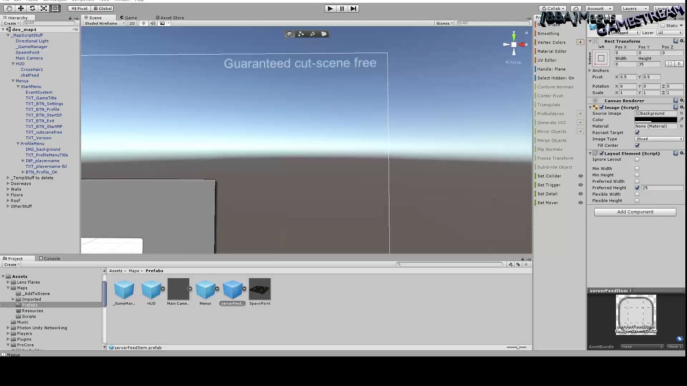The image size is (687, 386).
Task: Select the Rect Transform tool
Action: click(55, 9)
